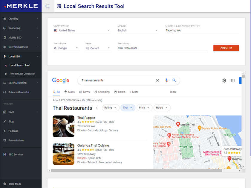251x188 pixels.
Task: Collapse the Local SEO menu
Action: tap(38, 57)
